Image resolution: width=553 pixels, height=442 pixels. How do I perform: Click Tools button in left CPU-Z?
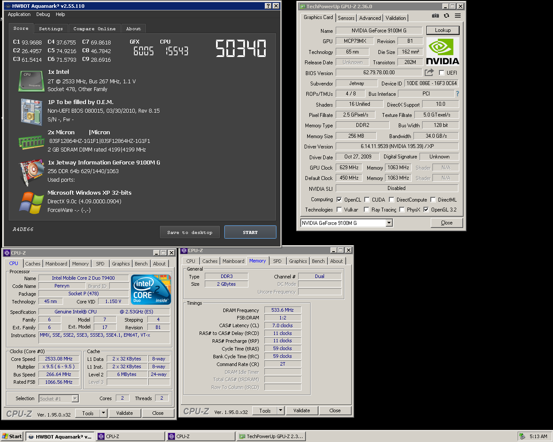[x=88, y=413]
